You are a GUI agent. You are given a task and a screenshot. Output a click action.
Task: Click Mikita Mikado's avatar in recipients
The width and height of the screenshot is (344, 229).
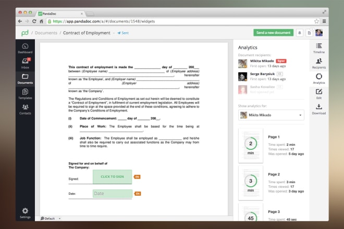pyautogui.click(x=243, y=64)
